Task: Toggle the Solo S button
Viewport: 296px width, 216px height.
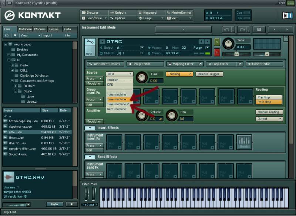Action: [x=217, y=42]
